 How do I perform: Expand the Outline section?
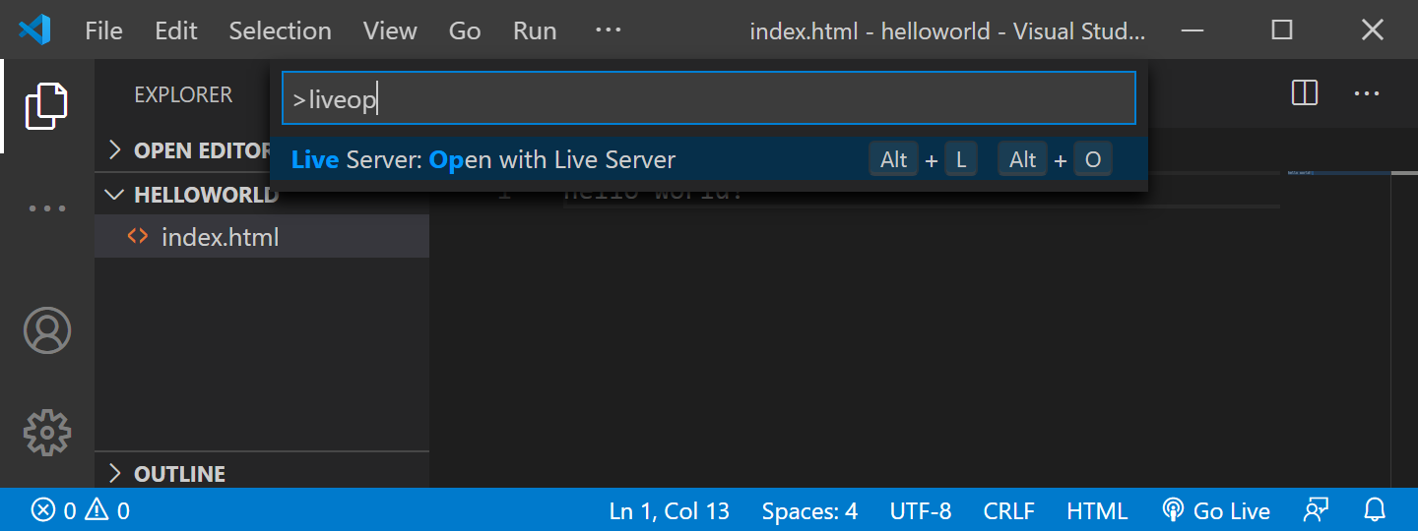(x=179, y=473)
